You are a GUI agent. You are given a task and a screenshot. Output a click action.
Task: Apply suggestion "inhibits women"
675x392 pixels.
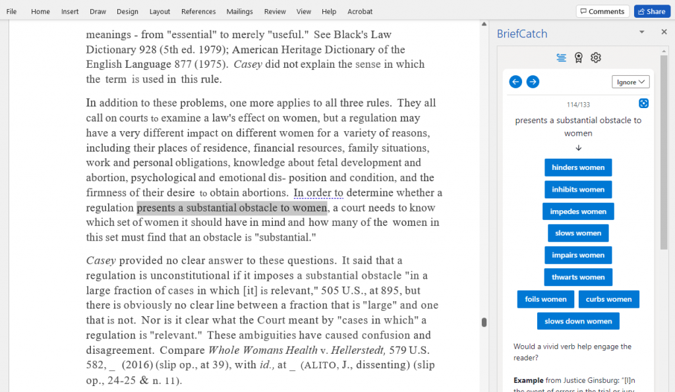pos(578,189)
